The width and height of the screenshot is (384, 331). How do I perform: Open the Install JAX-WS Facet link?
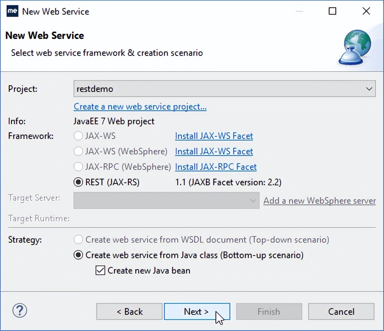tap(214, 136)
